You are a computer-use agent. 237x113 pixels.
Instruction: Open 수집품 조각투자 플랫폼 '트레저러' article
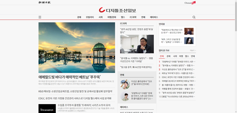84,105
